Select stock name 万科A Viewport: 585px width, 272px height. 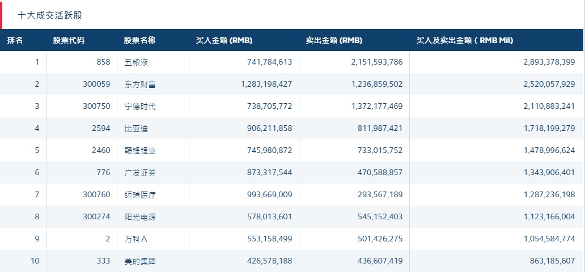136,239
